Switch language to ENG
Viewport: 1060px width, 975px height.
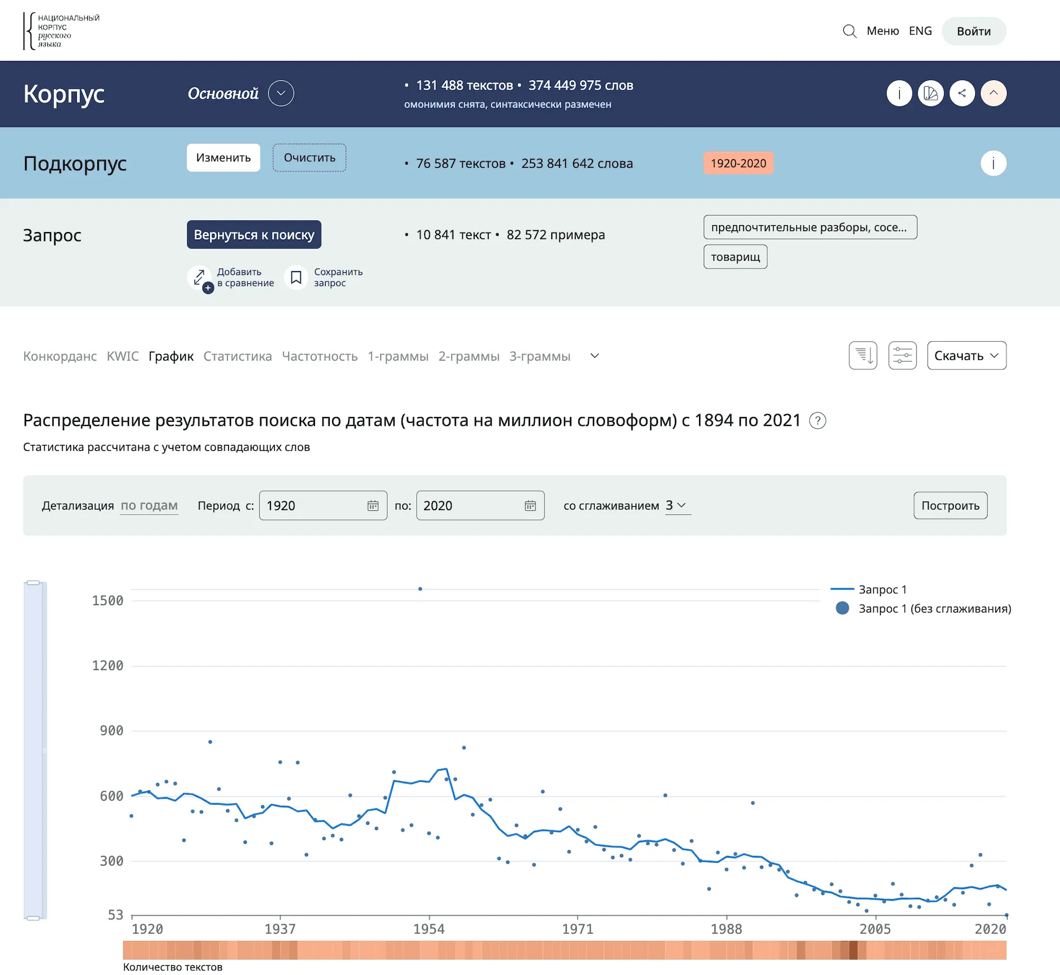click(x=920, y=31)
